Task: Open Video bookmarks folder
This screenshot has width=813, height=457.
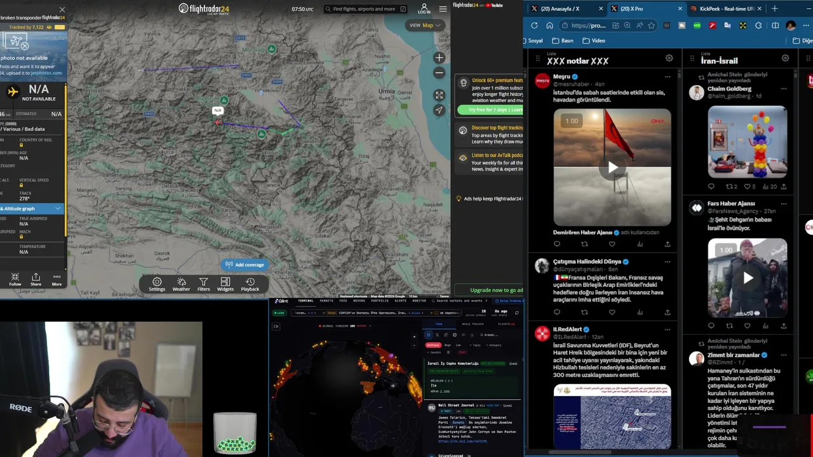Action: click(593, 41)
